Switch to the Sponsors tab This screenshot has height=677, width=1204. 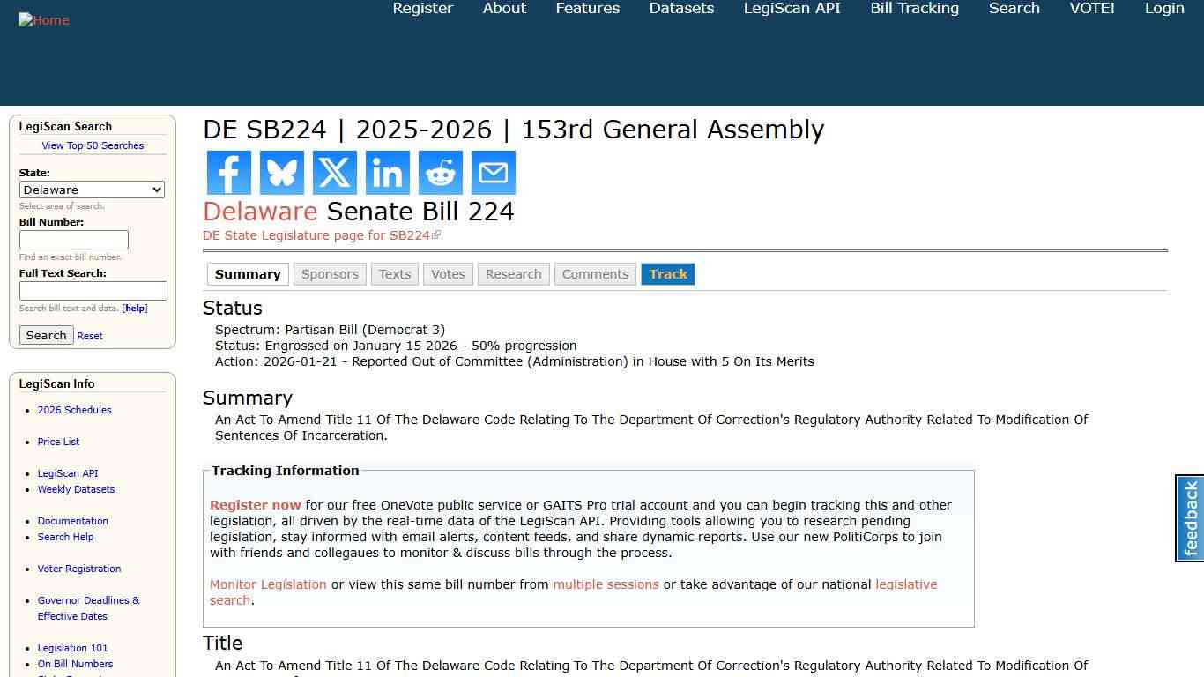pyautogui.click(x=330, y=274)
